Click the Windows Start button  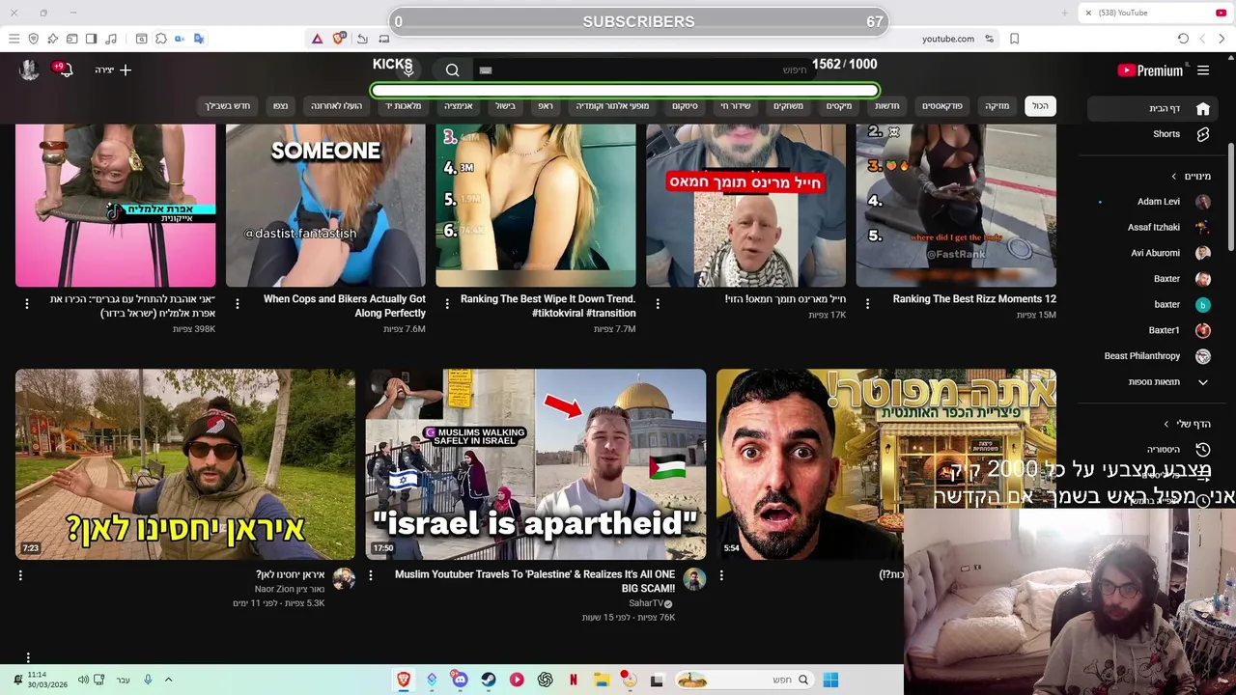pyautogui.click(x=830, y=680)
